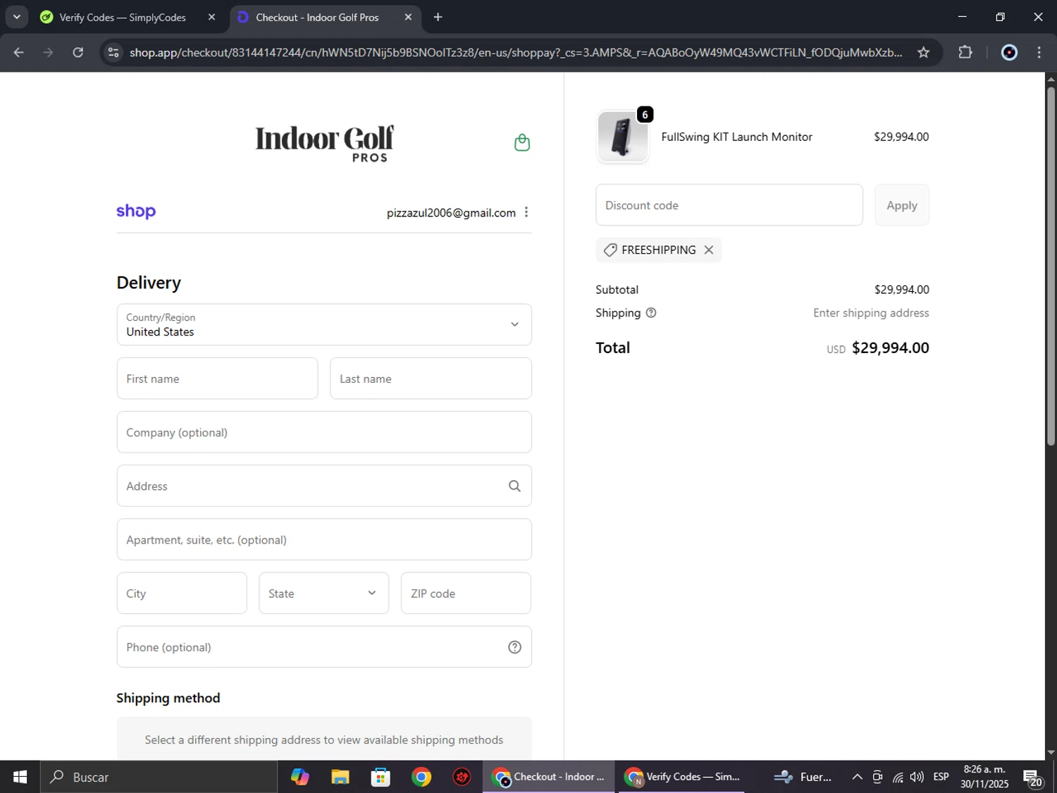The height and width of the screenshot is (793, 1057).
Task: Reload the checkout page
Action: 78,52
